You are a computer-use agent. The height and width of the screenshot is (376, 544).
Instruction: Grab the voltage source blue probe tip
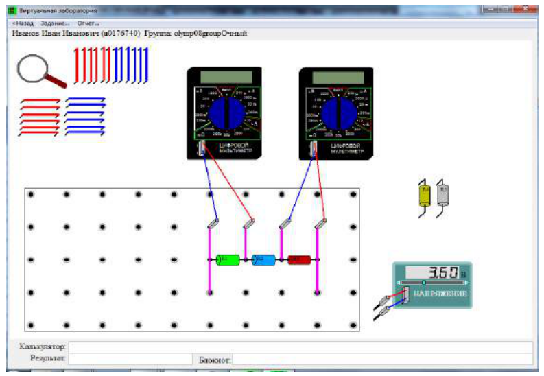click(x=381, y=313)
